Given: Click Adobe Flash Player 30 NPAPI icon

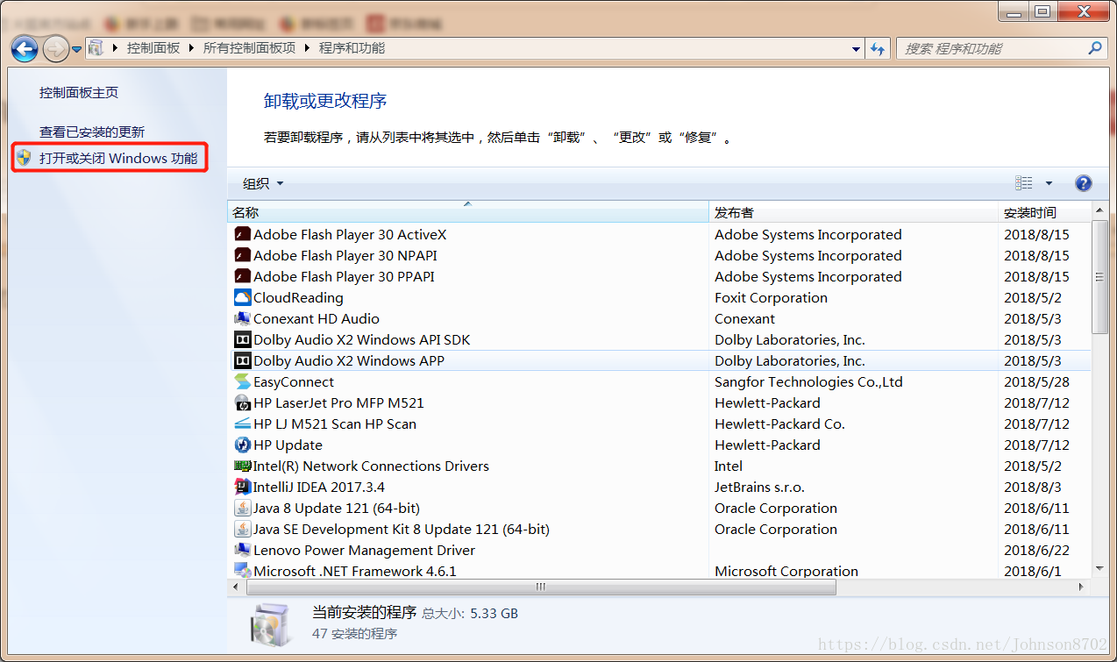Looking at the screenshot, I should pyautogui.click(x=243, y=255).
